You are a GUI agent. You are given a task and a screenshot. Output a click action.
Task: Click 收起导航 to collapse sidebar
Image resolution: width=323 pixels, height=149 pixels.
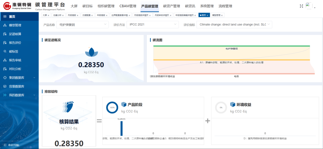coord(14,145)
